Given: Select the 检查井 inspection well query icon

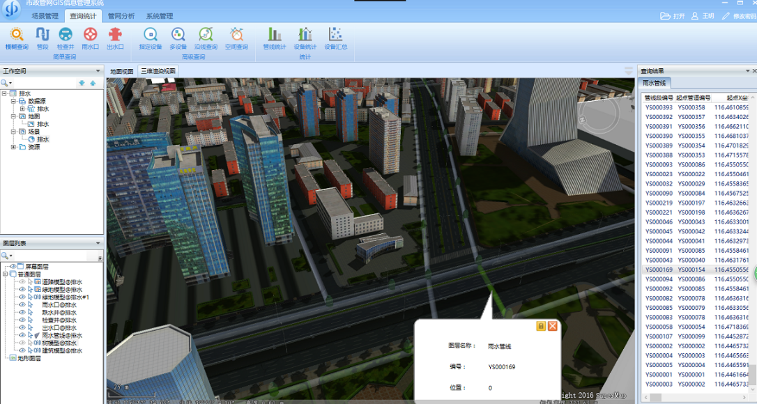Looking at the screenshot, I should (x=66, y=38).
